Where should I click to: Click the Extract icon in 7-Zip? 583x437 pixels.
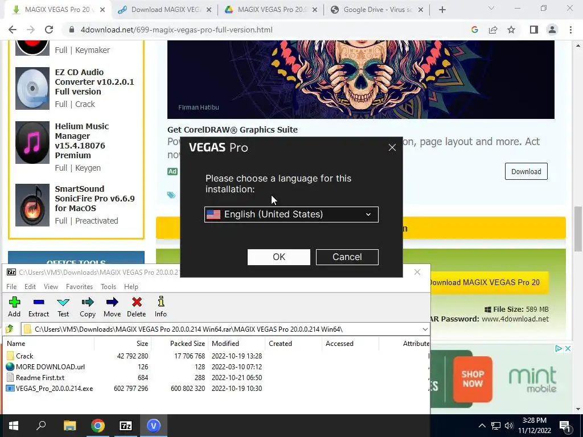[x=39, y=307]
